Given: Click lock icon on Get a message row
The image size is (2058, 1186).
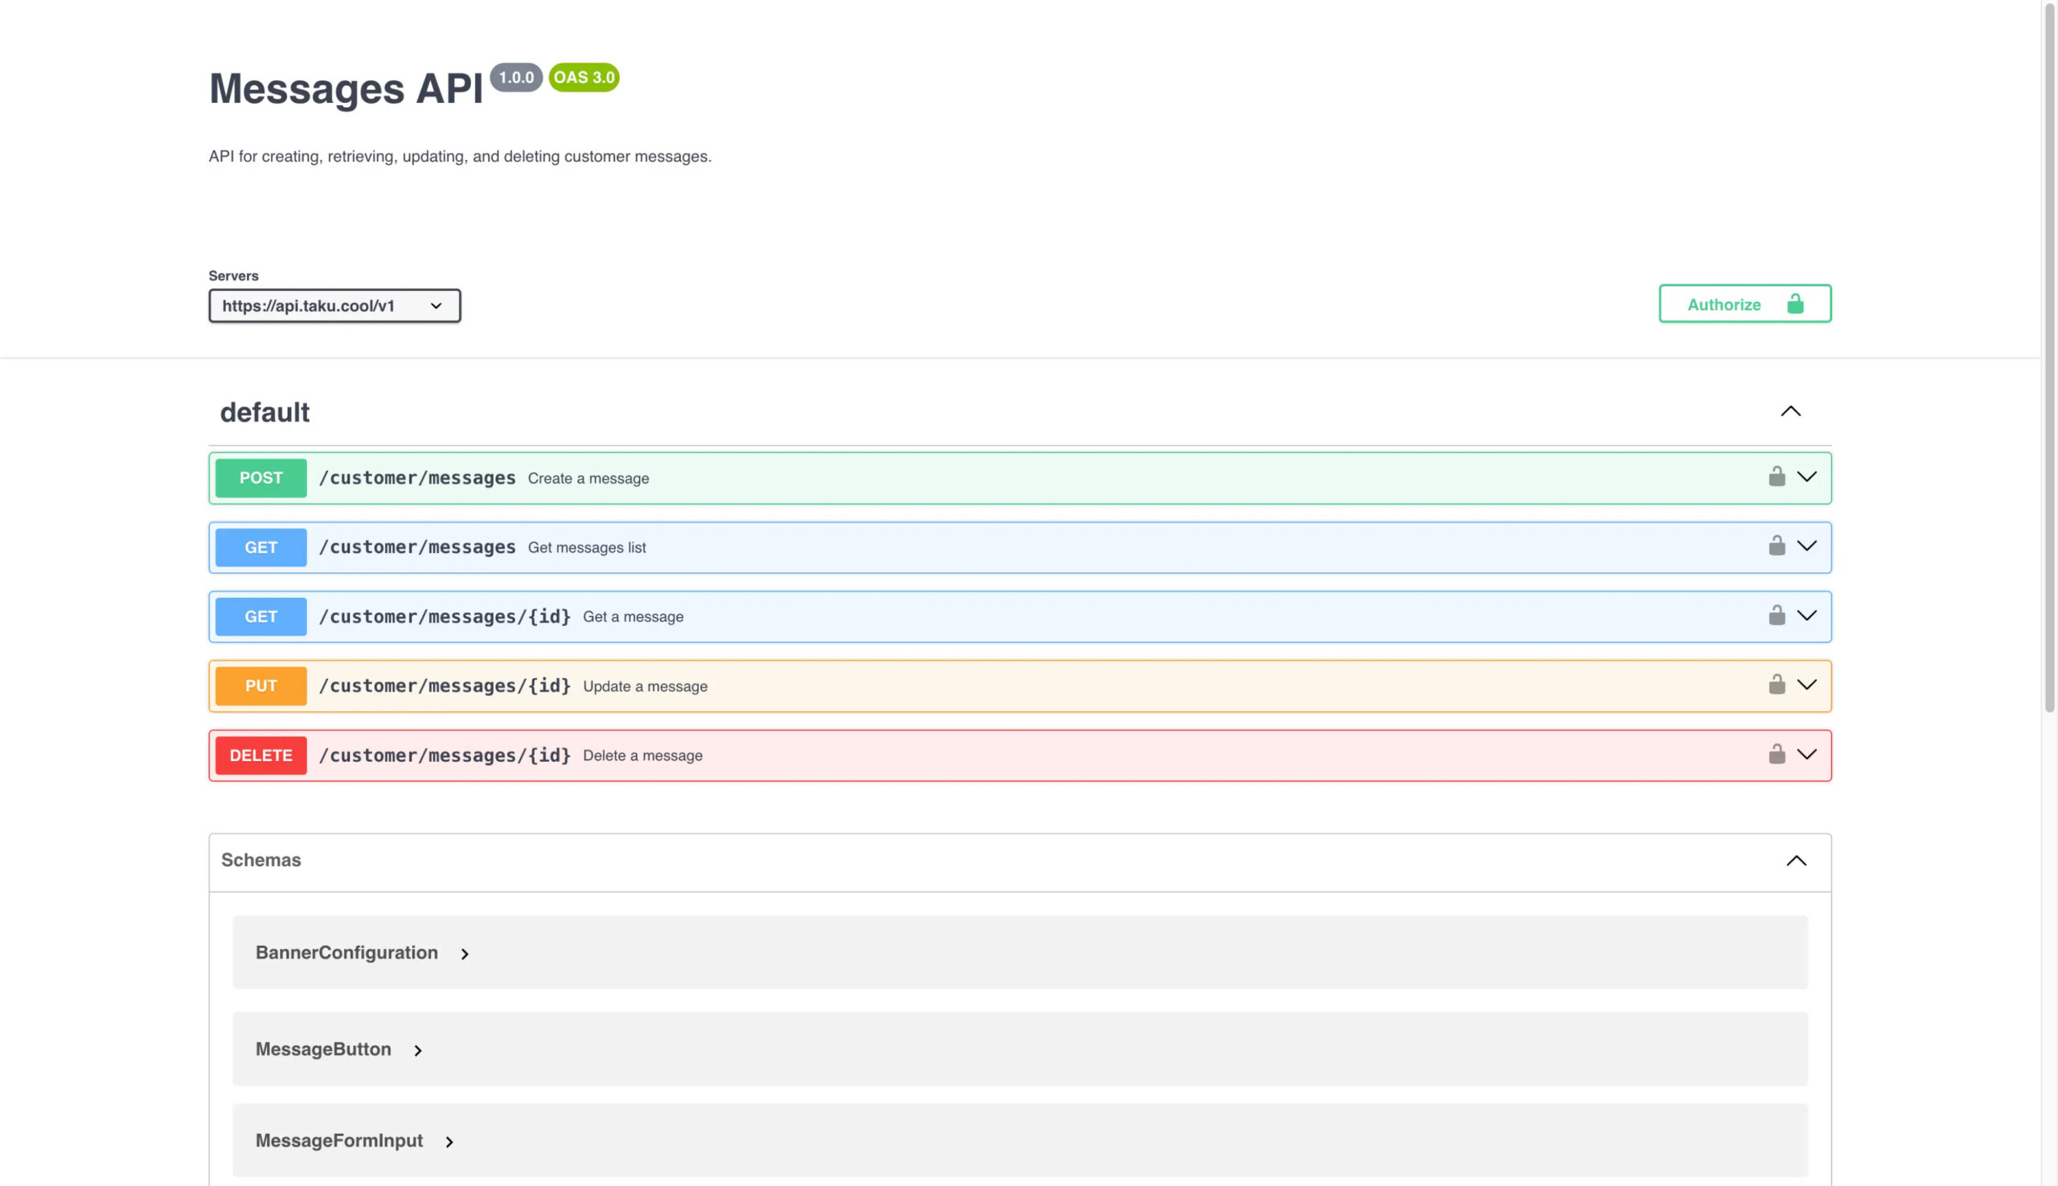Looking at the screenshot, I should point(1776,615).
